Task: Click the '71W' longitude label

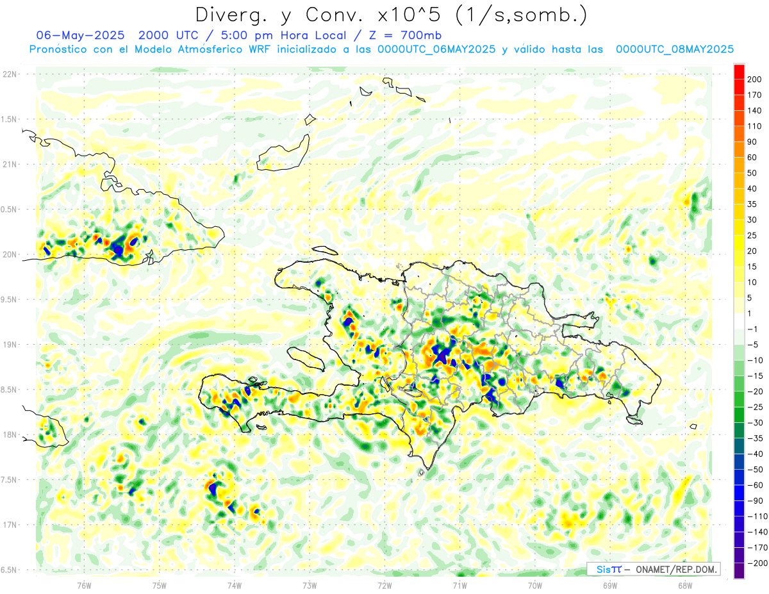Action: tap(459, 585)
